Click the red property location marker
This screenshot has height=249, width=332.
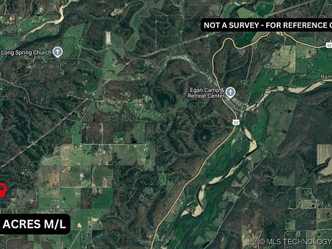pyautogui.click(x=2, y=190)
